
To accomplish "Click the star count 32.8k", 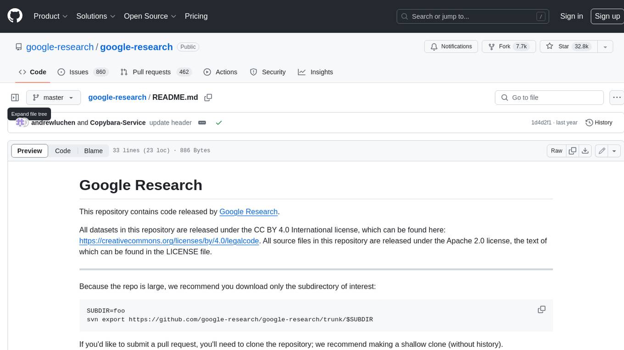I will click(581, 47).
